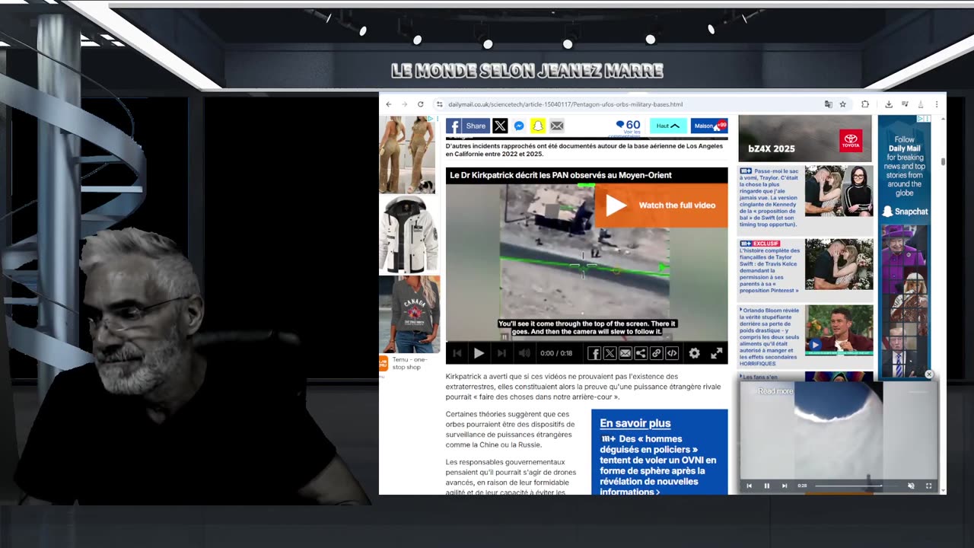Email the video from player bar
Viewport: 974px width, 548px height.
coord(625,353)
